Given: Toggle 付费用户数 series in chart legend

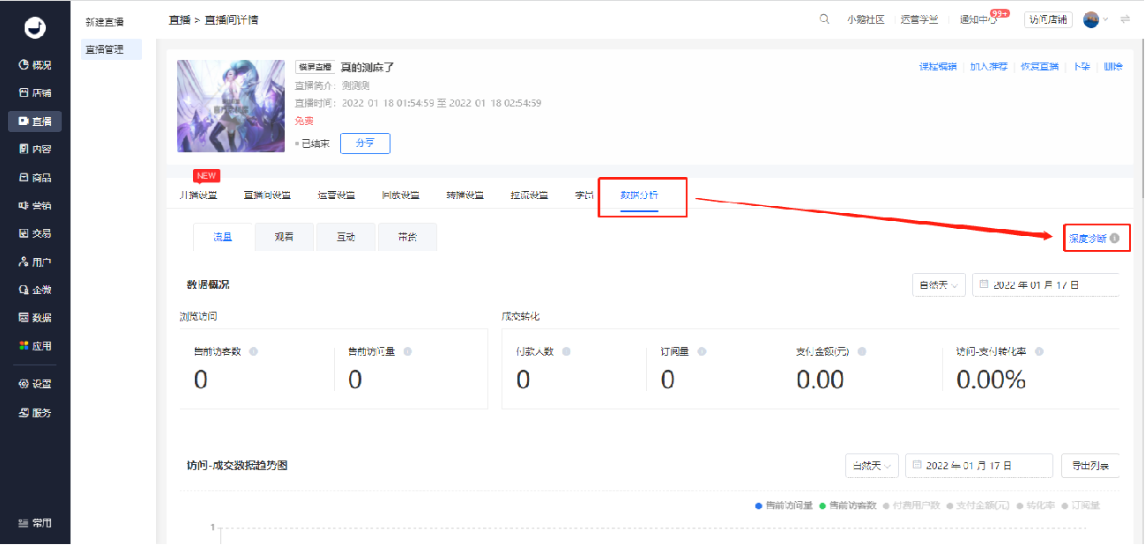Looking at the screenshot, I should (x=911, y=505).
